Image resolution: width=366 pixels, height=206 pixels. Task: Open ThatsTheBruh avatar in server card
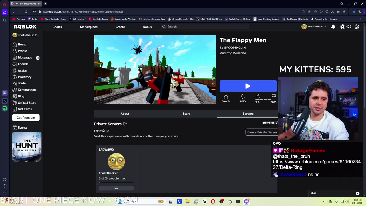(116, 161)
